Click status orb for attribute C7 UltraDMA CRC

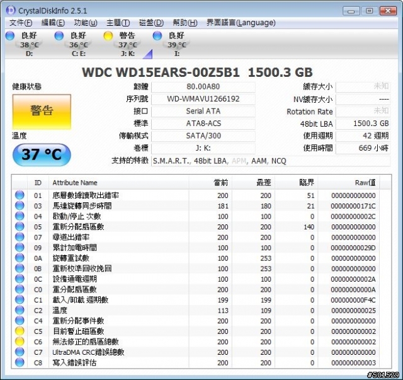point(20,352)
